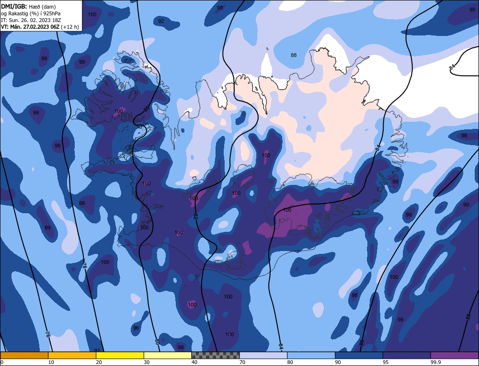Image resolution: width=479 pixels, height=366 pixels.
Task: Select the 'og Rakastig (%) í 925hPa' line
Action: pos(31,13)
